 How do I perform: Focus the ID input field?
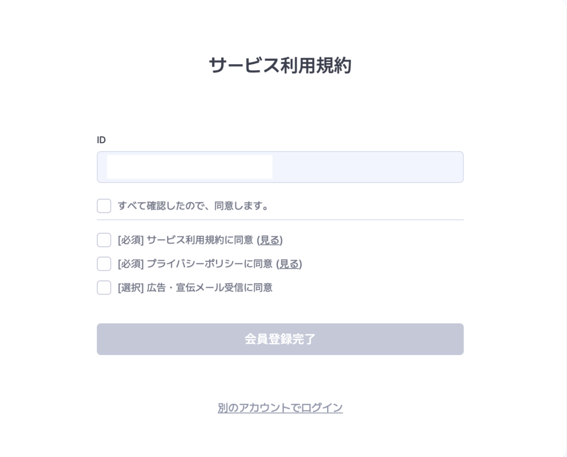point(280,167)
